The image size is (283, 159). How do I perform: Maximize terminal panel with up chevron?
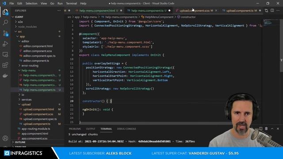(272, 129)
